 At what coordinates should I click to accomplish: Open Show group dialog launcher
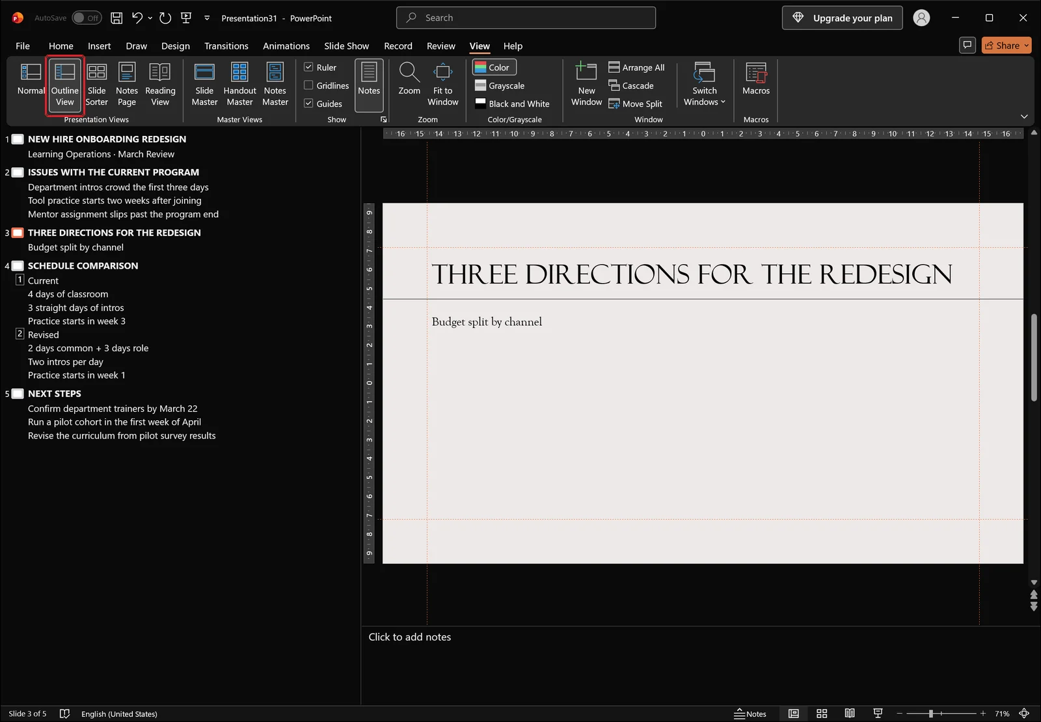click(x=384, y=120)
